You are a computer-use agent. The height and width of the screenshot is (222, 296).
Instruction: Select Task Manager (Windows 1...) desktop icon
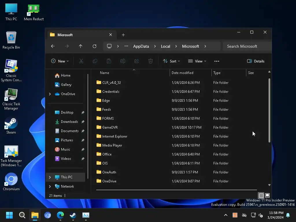point(11,156)
